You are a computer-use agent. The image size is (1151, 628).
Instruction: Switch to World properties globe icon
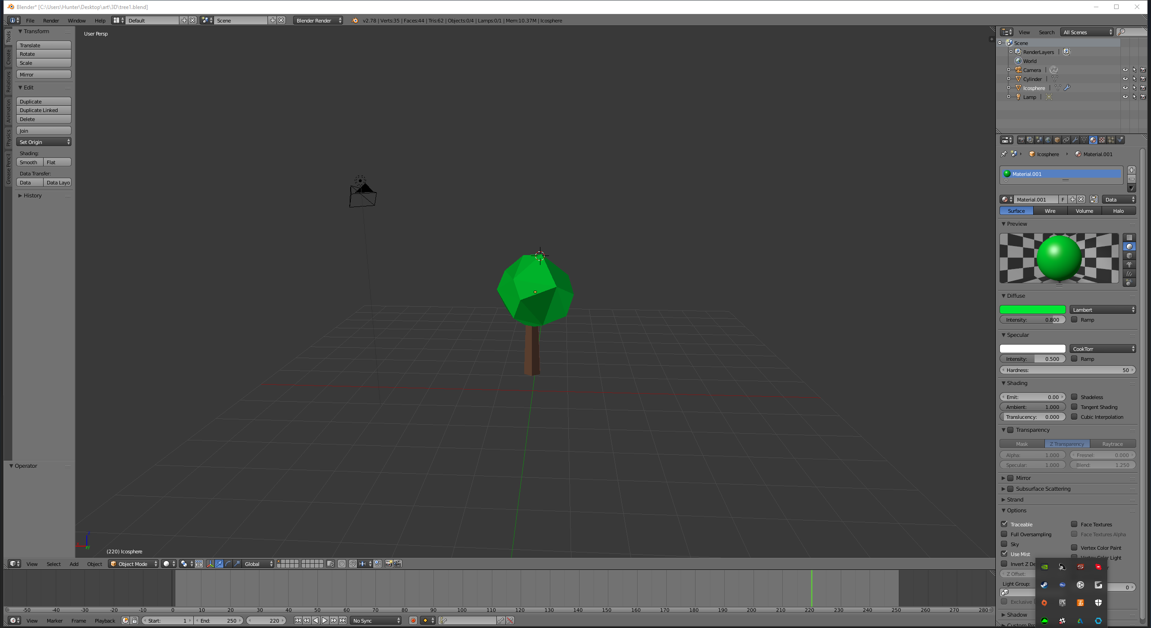coord(1048,139)
